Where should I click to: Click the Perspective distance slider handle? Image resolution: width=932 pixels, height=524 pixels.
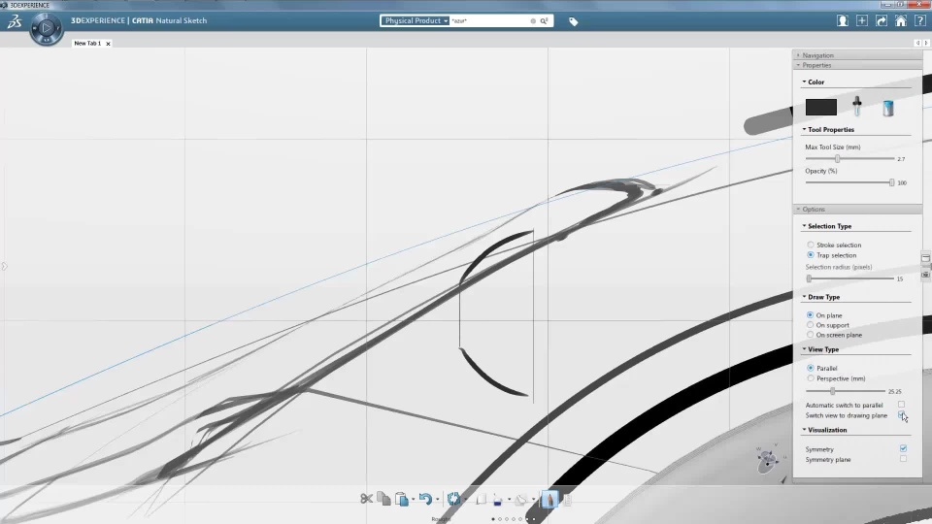click(x=833, y=391)
